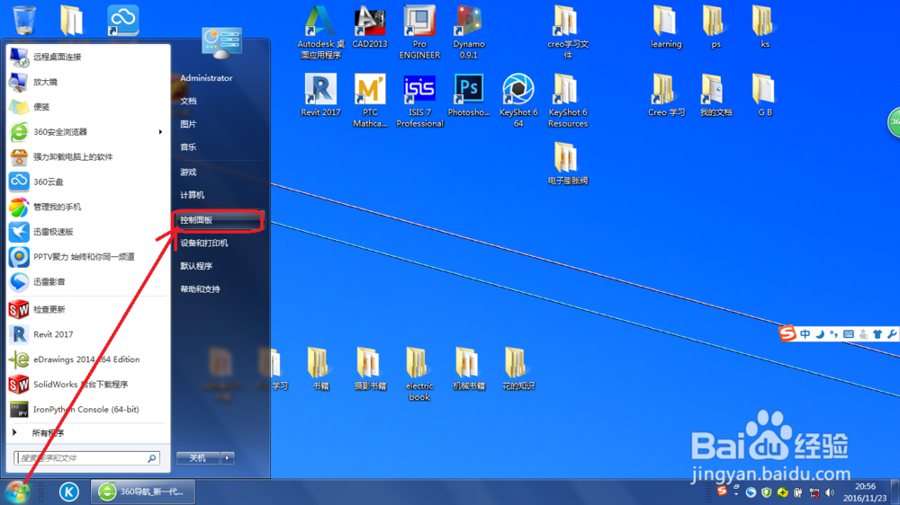
Task: Open Administrator user folder link
Action: [206, 78]
